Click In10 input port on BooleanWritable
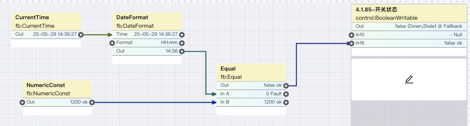The width and height of the screenshot is (470, 126). click(x=352, y=35)
